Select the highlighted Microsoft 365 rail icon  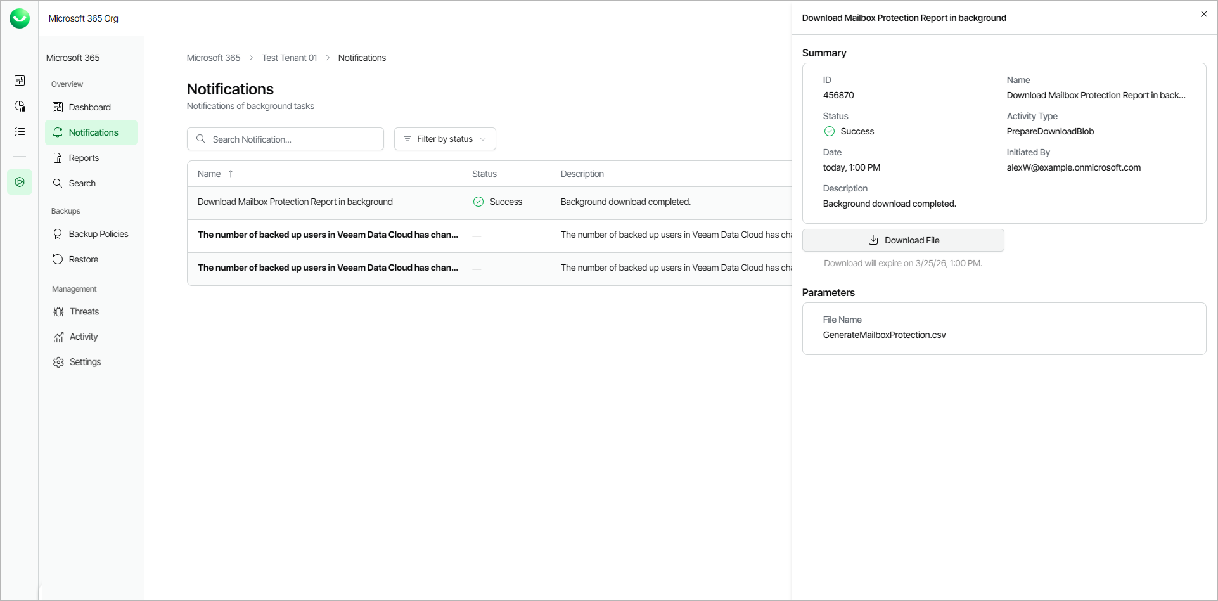coord(20,182)
